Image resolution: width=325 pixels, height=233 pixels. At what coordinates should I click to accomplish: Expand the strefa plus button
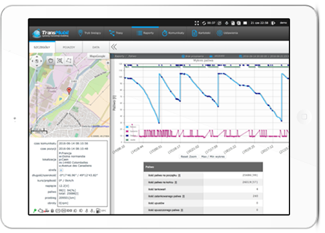(61, 170)
